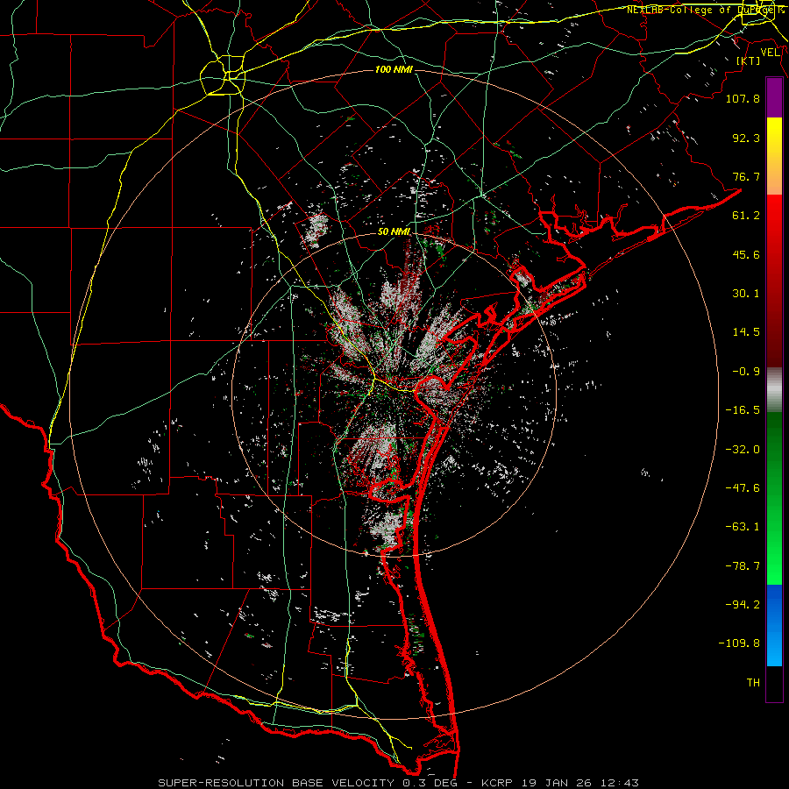Select the -16.5 velocity scale value

coord(743,410)
